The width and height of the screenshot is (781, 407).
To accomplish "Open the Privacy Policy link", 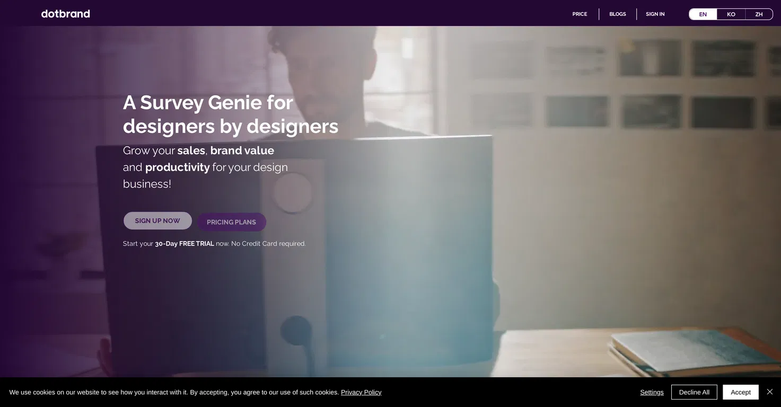I will pyautogui.click(x=361, y=392).
